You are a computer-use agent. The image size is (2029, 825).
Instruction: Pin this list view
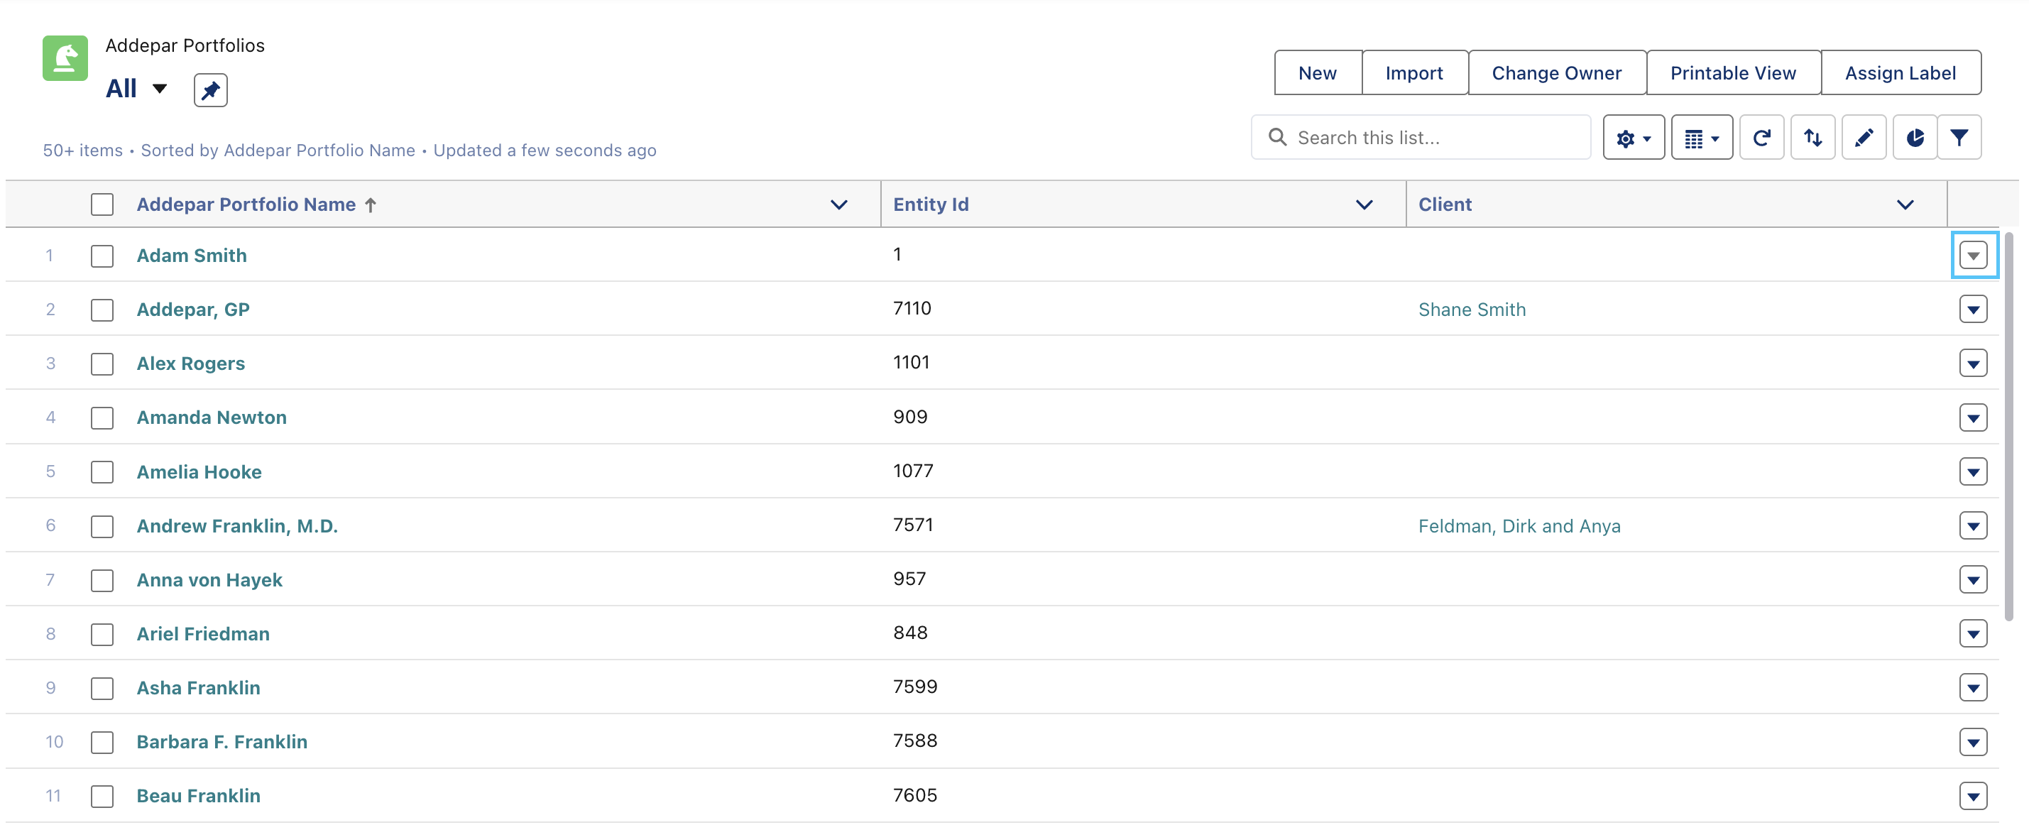pyautogui.click(x=210, y=91)
